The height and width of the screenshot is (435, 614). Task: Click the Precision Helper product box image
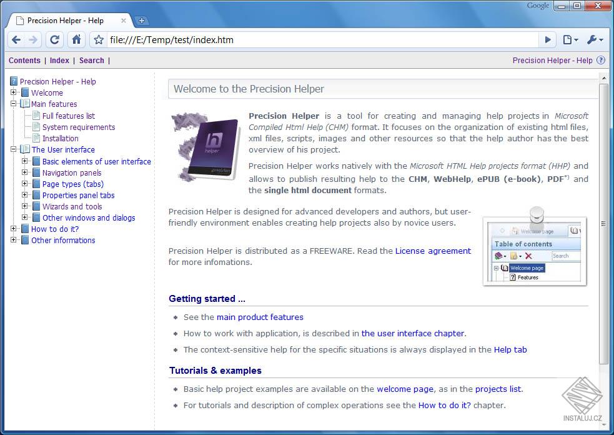[x=205, y=147]
